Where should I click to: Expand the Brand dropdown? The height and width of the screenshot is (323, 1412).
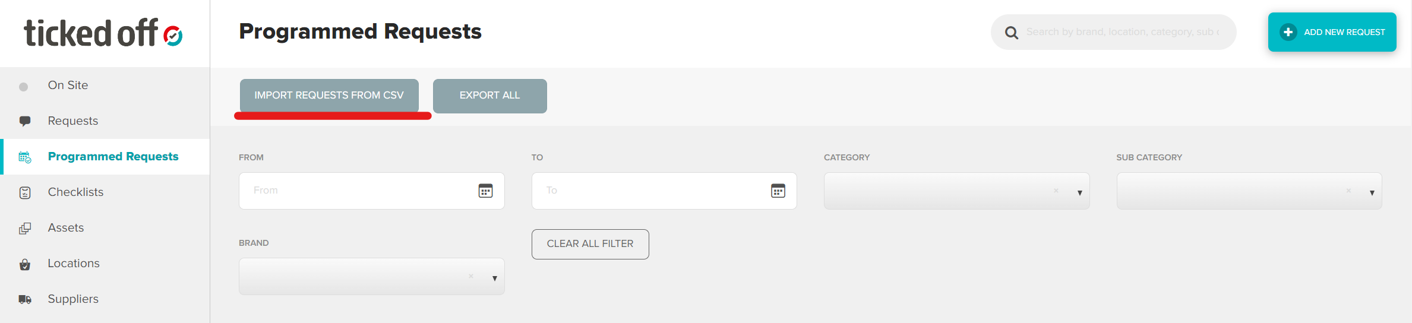[494, 278]
